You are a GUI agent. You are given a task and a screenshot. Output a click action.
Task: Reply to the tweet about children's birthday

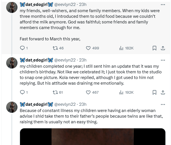(23, 92)
